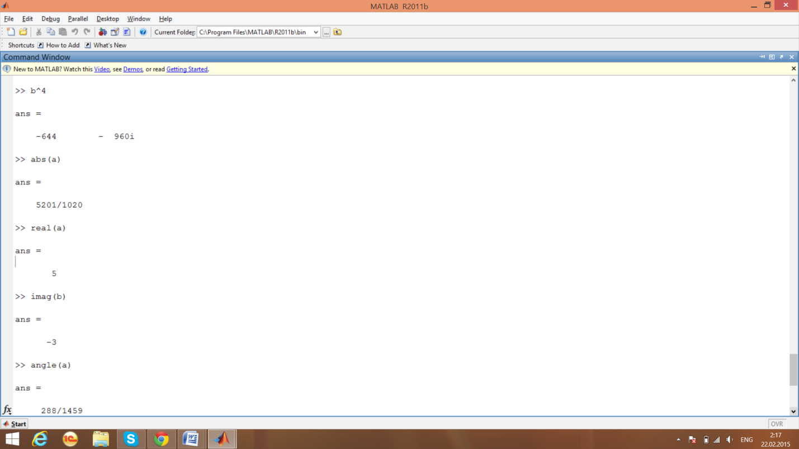Open the File menu
This screenshot has height=449, width=799.
click(x=9, y=18)
